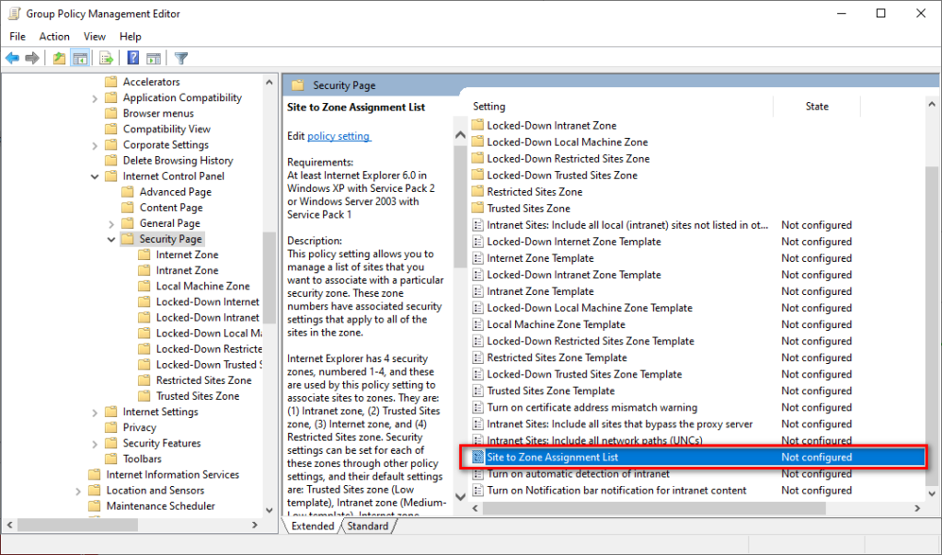Click the Export List toolbar icon

(105, 57)
